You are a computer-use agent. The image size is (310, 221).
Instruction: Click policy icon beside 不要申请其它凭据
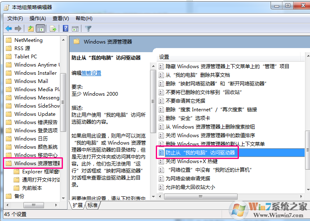(161, 101)
